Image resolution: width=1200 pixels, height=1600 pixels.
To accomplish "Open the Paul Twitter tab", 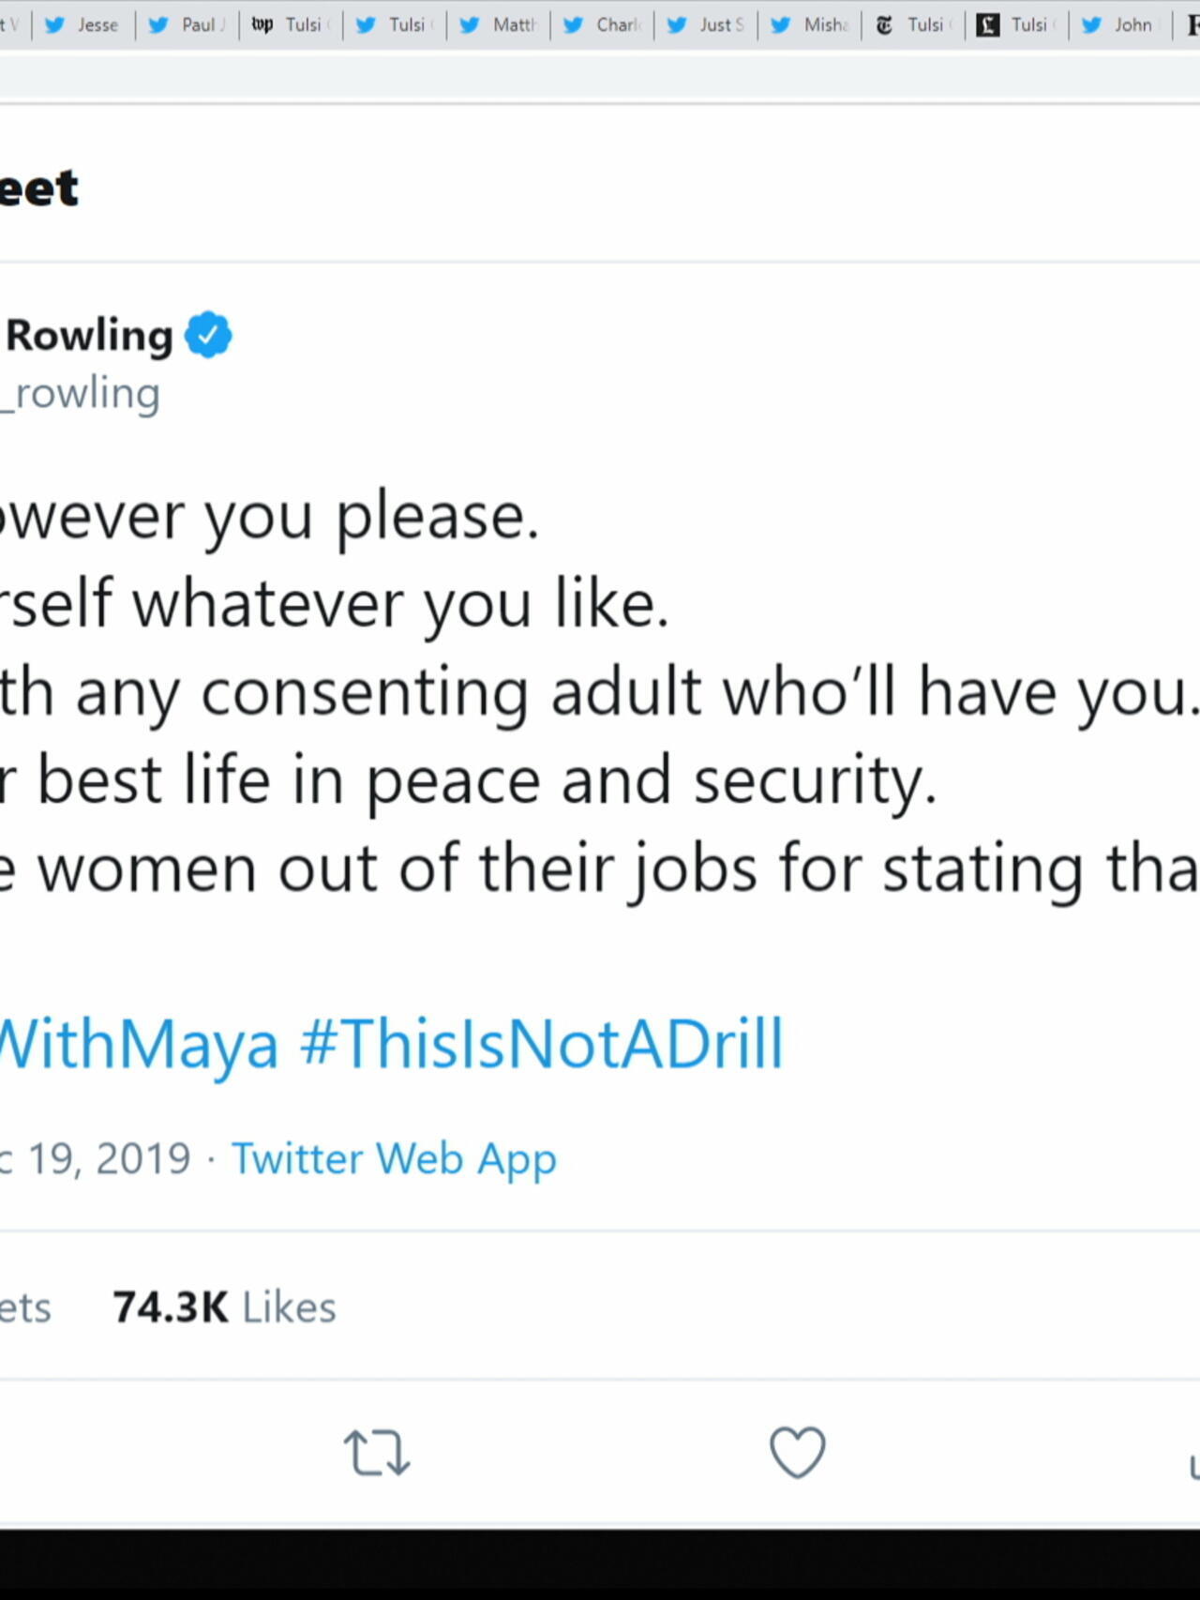I will coord(187,25).
